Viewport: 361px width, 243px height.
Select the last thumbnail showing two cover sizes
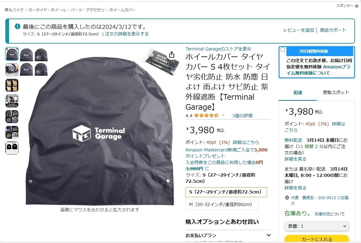click(12, 148)
